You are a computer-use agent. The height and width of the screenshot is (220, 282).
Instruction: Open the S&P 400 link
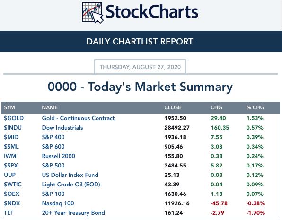click(53, 137)
